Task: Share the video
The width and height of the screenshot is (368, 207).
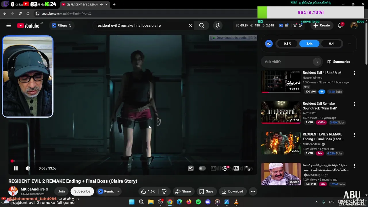Action: 183,191
